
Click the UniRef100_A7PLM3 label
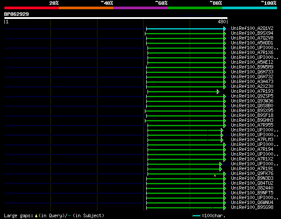(x=252, y=140)
